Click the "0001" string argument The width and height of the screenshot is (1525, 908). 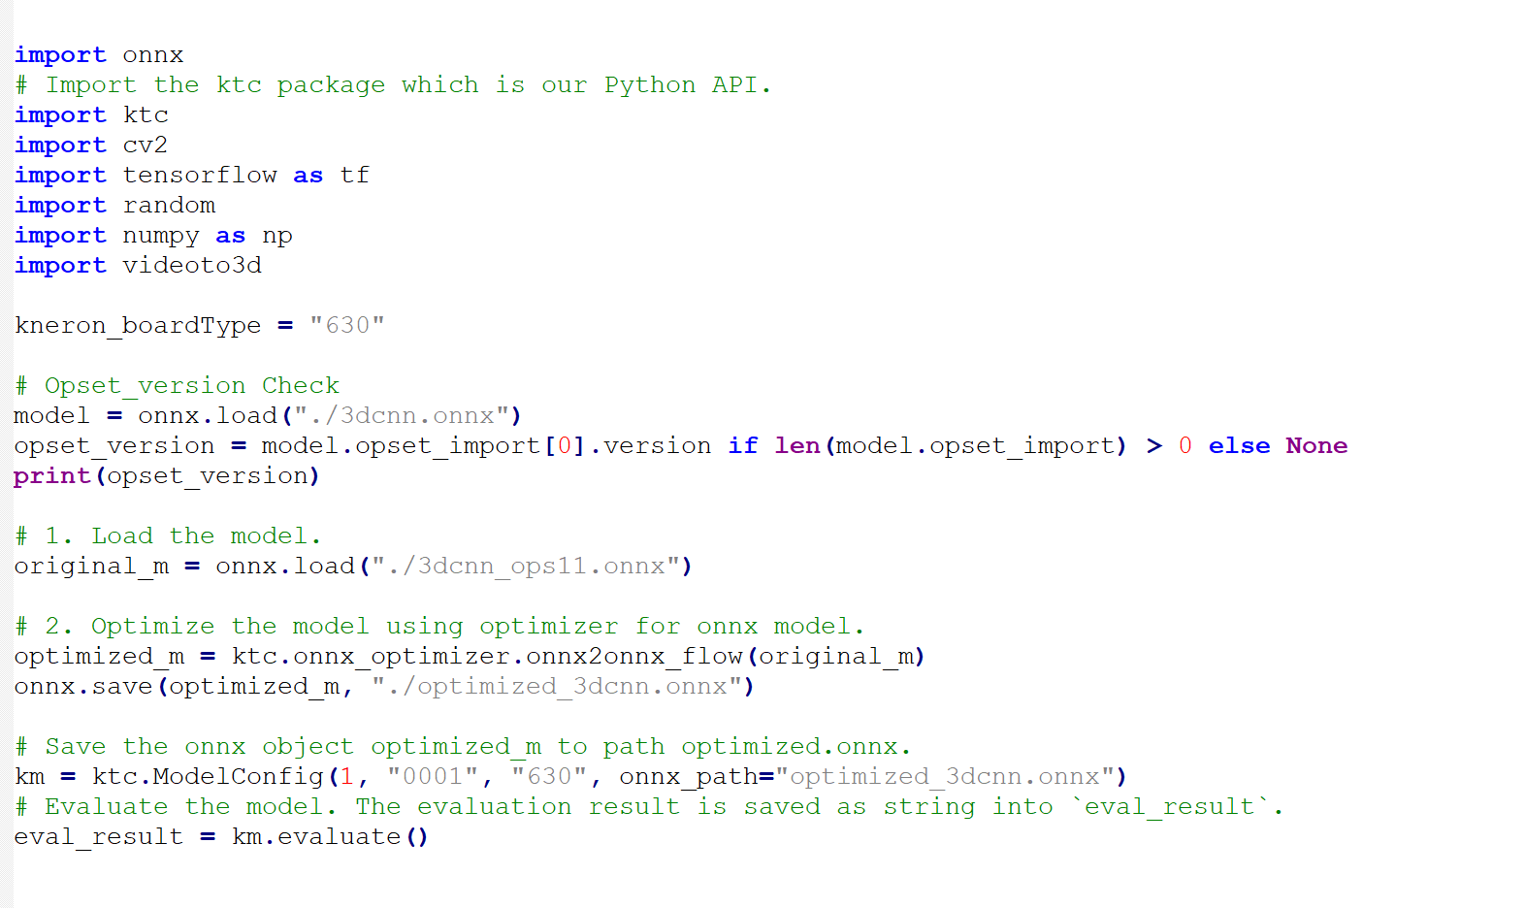point(432,777)
